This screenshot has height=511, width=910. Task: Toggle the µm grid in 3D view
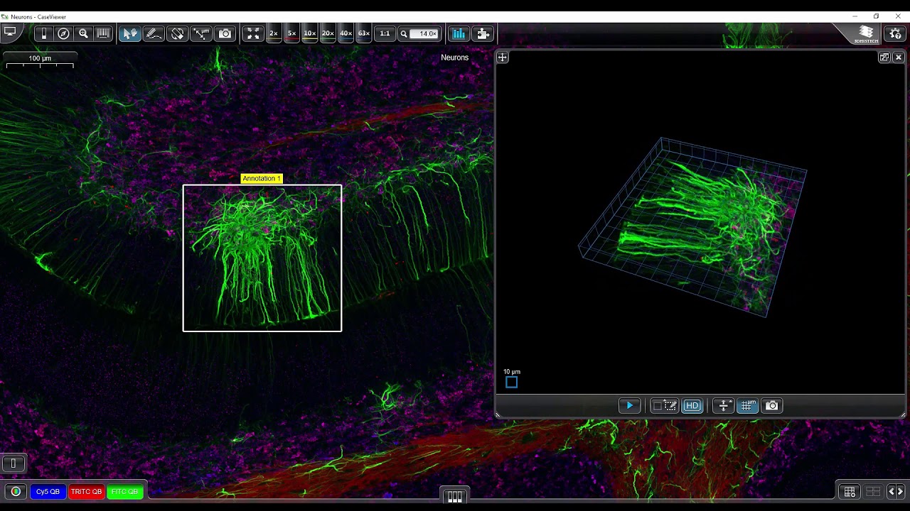point(747,405)
